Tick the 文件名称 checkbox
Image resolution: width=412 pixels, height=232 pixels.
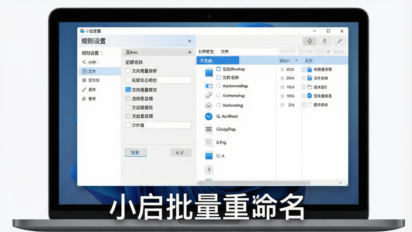coord(218,77)
